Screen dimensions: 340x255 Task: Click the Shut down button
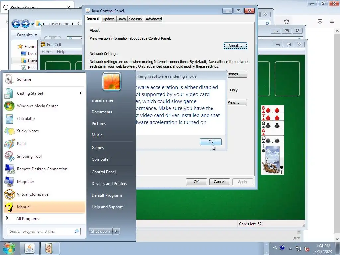(101, 231)
